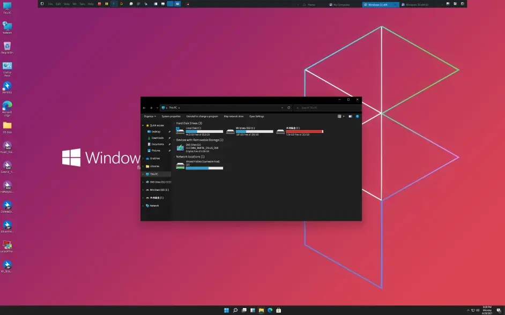
Task: Expand the OneDrive tree node
Action: tap(143, 159)
